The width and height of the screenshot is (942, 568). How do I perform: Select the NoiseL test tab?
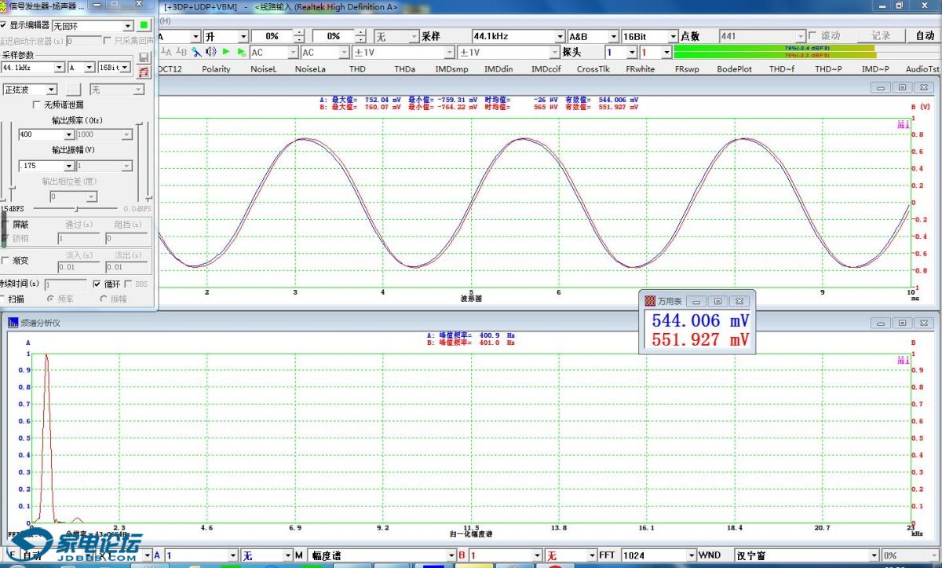[x=264, y=69]
